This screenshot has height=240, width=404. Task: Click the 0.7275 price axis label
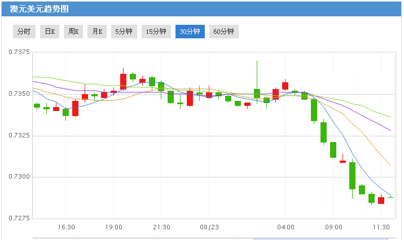[18, 218]
